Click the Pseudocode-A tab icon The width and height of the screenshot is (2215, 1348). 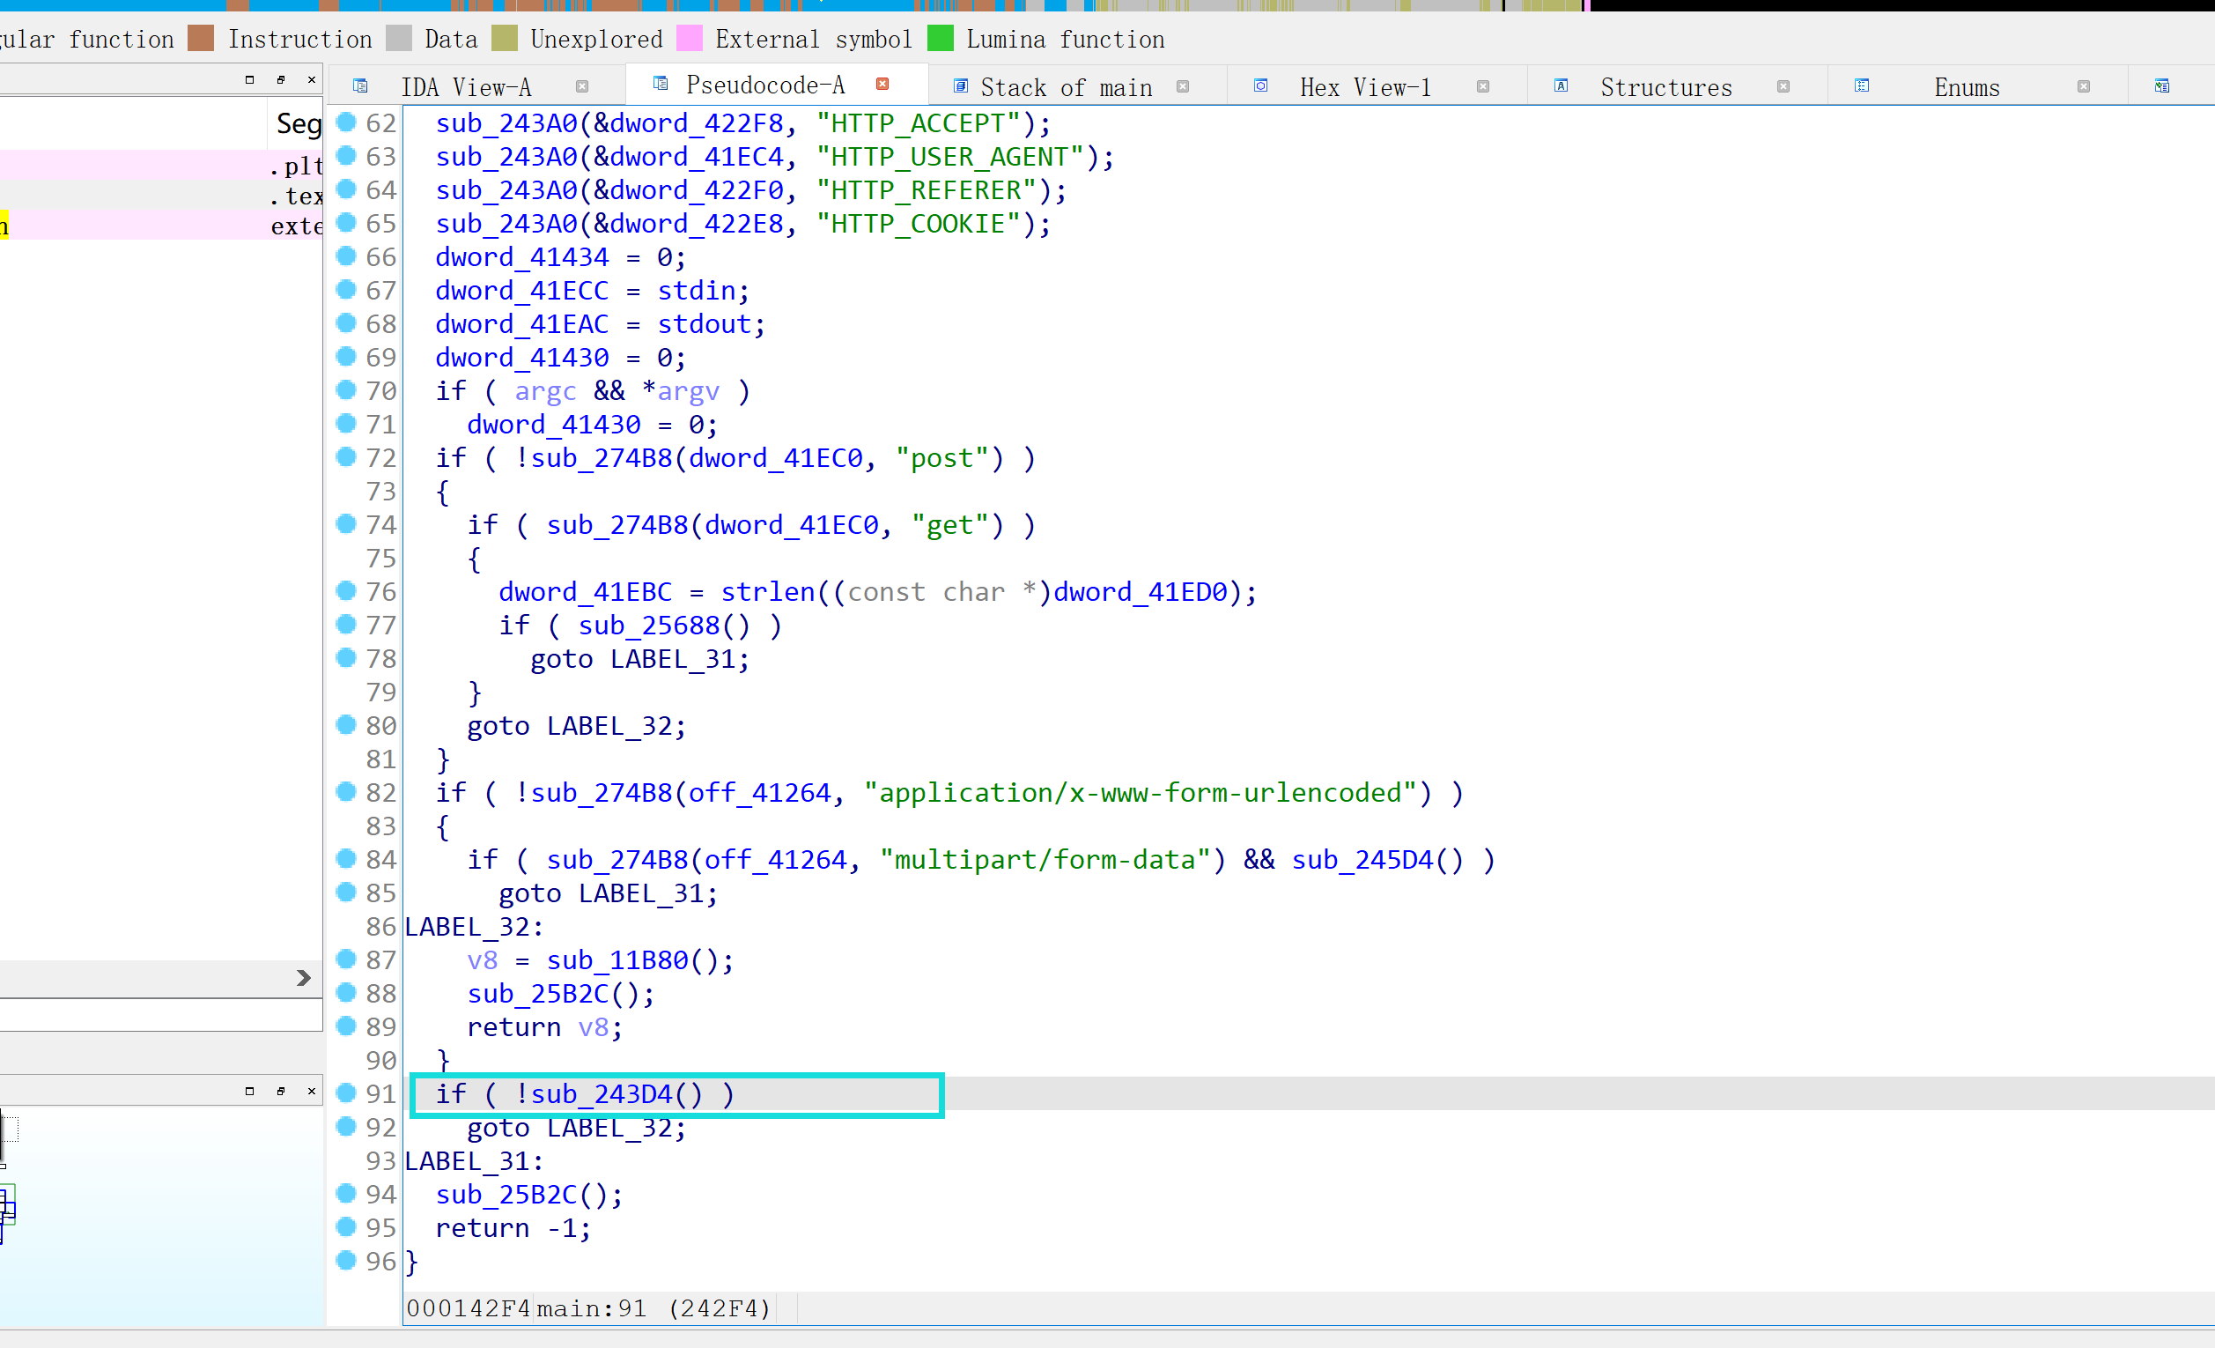click(661, 84)
